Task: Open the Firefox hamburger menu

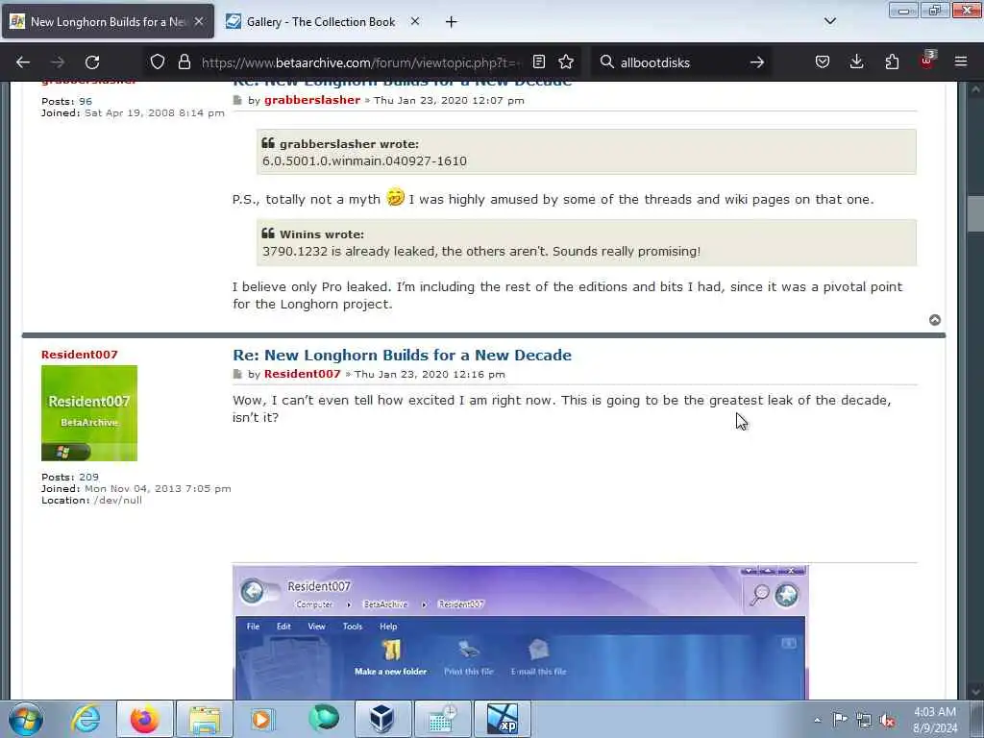Action: (961, 62)
